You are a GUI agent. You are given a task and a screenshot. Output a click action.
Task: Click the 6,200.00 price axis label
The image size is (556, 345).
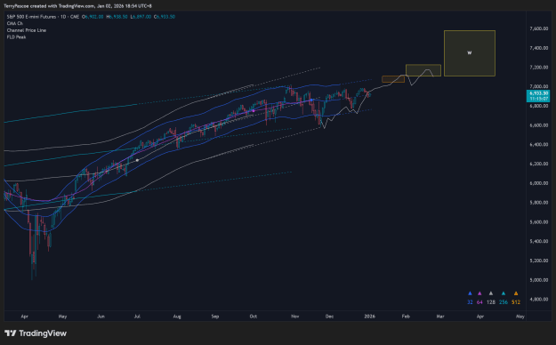click(x=538, y=164)
